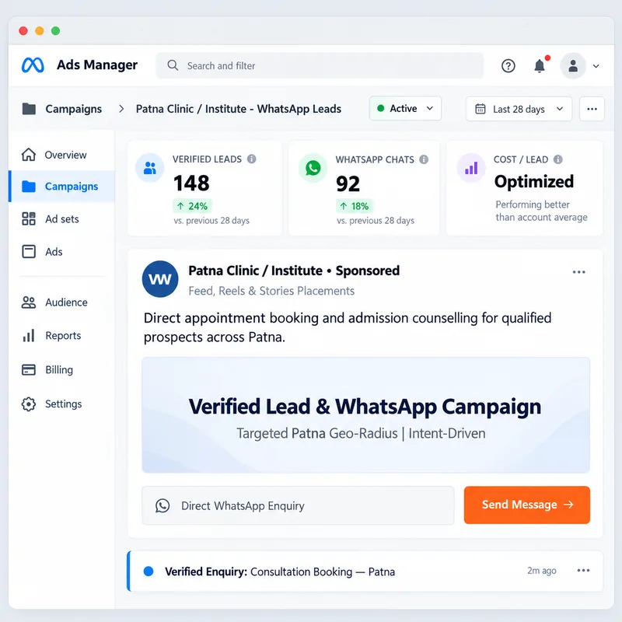Go to Overview in the sidebar

(x=61, y=155)
